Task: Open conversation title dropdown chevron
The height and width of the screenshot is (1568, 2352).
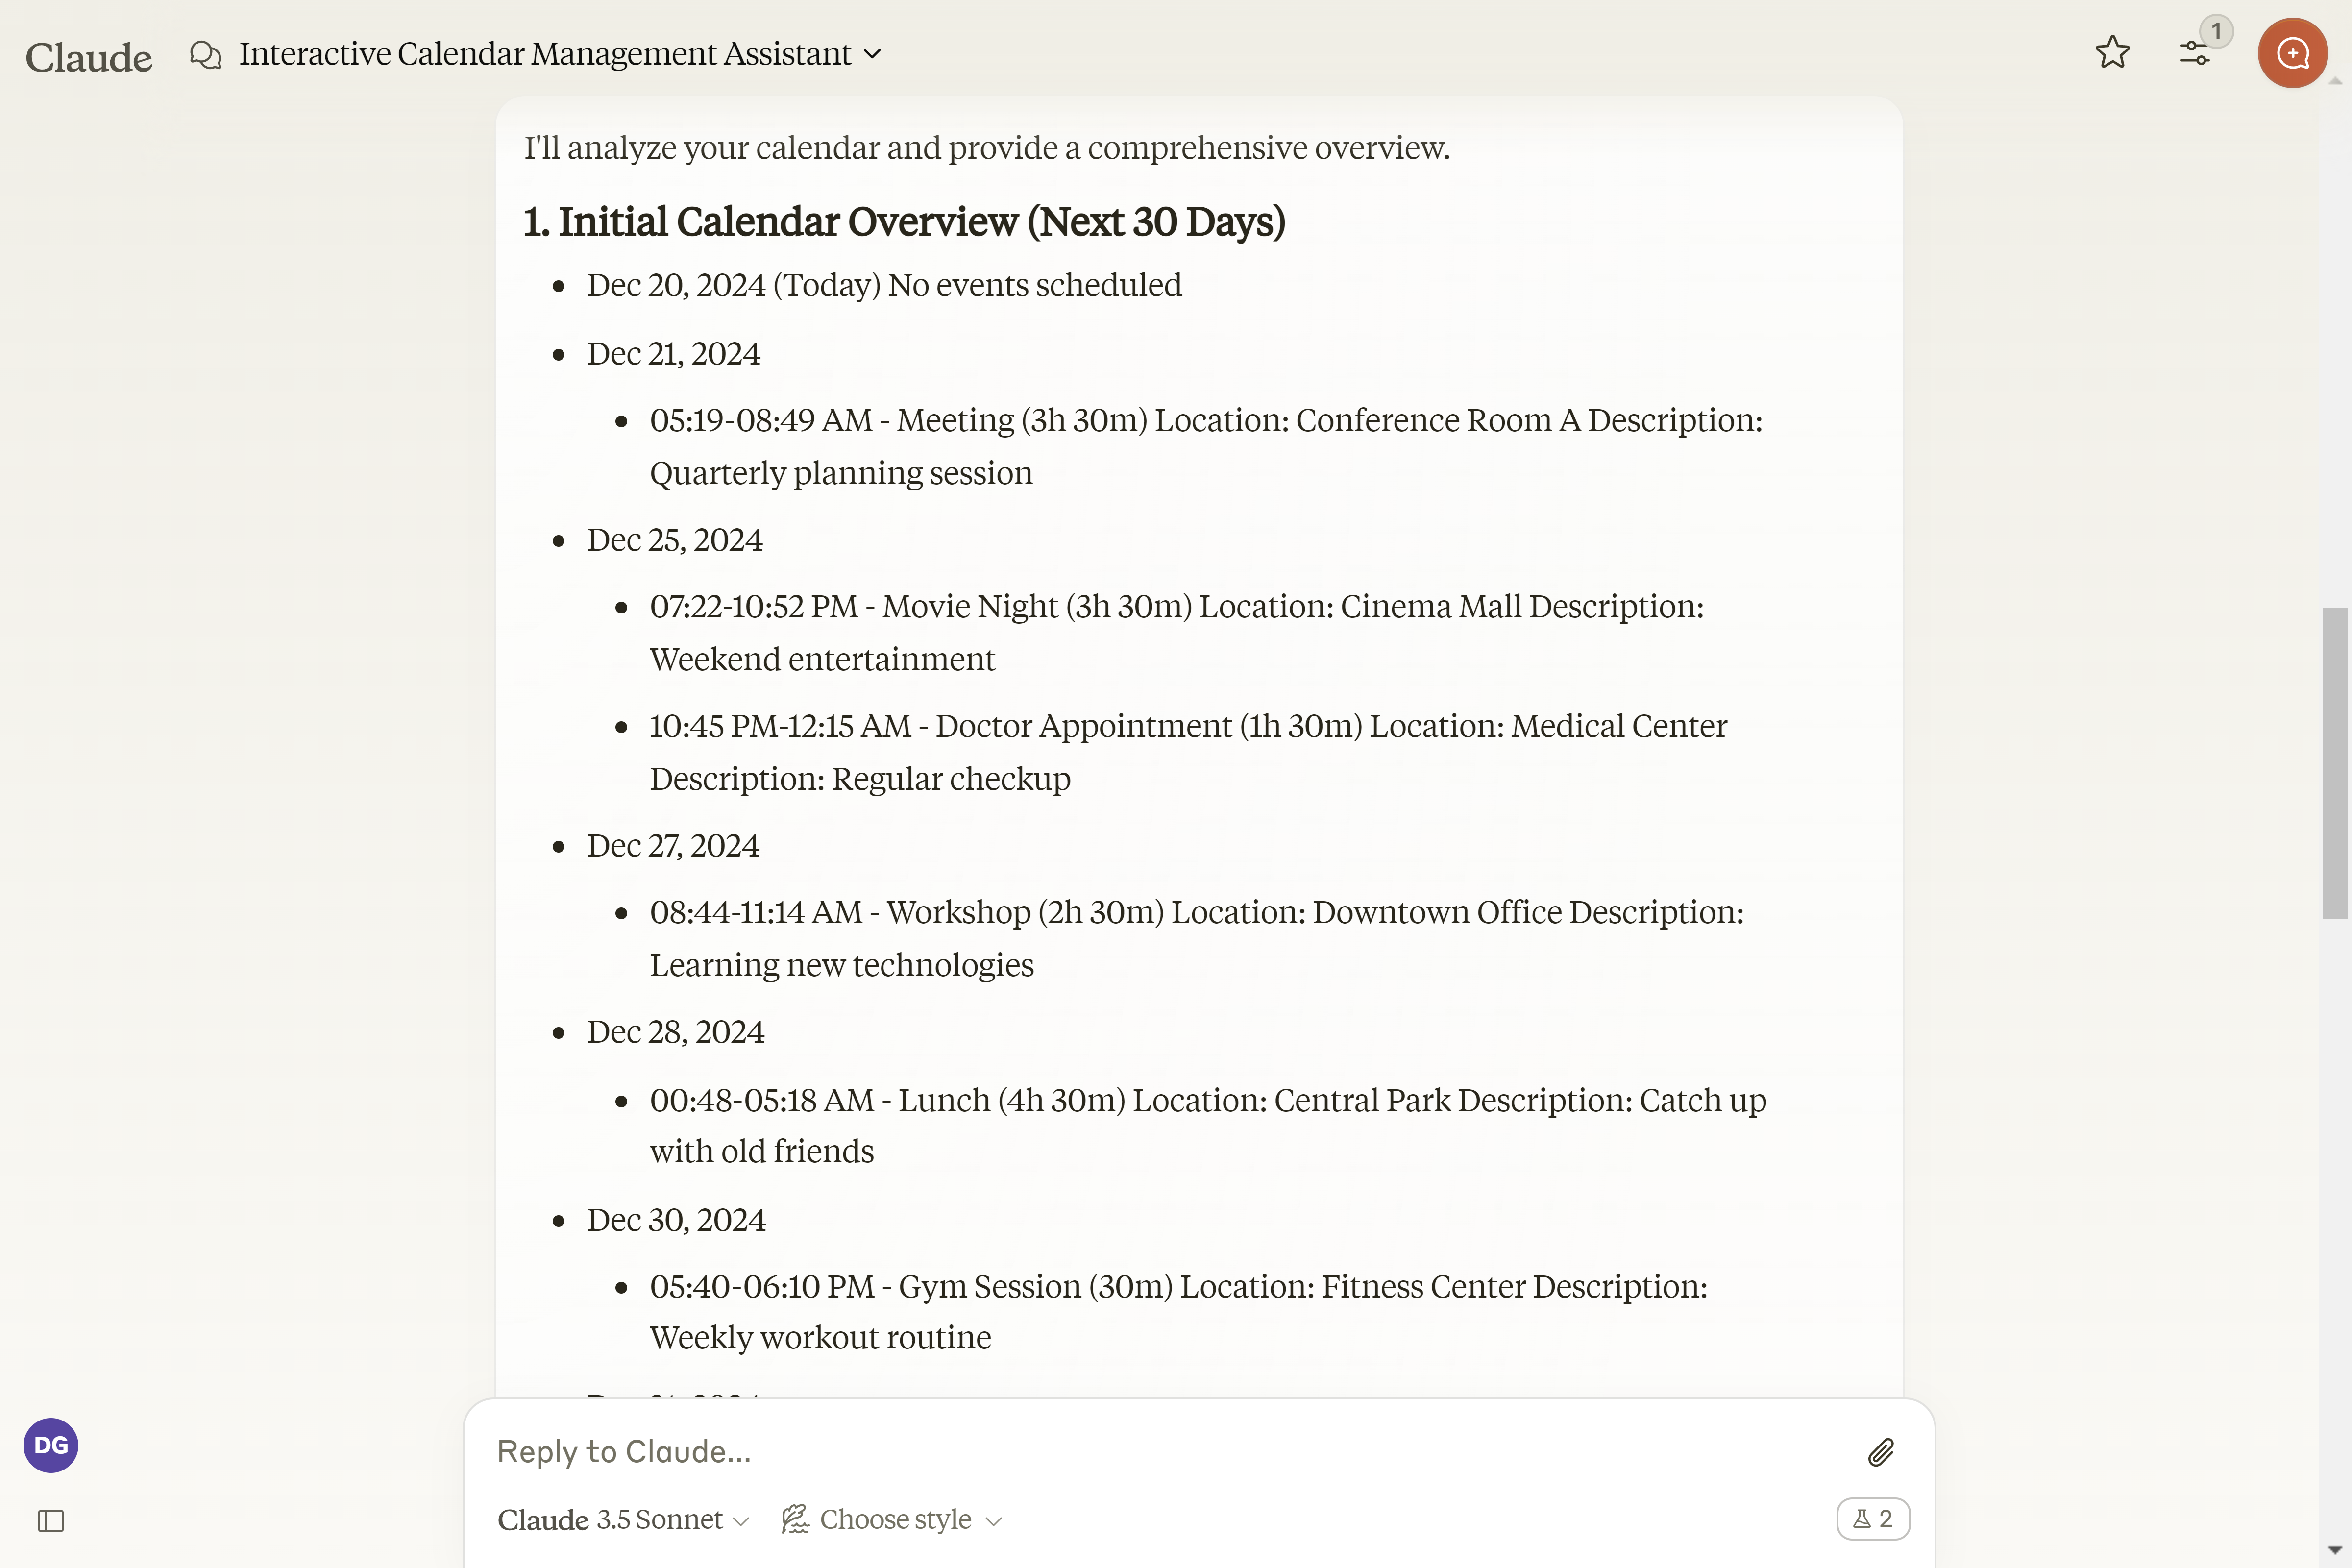Action: [873, 54]
